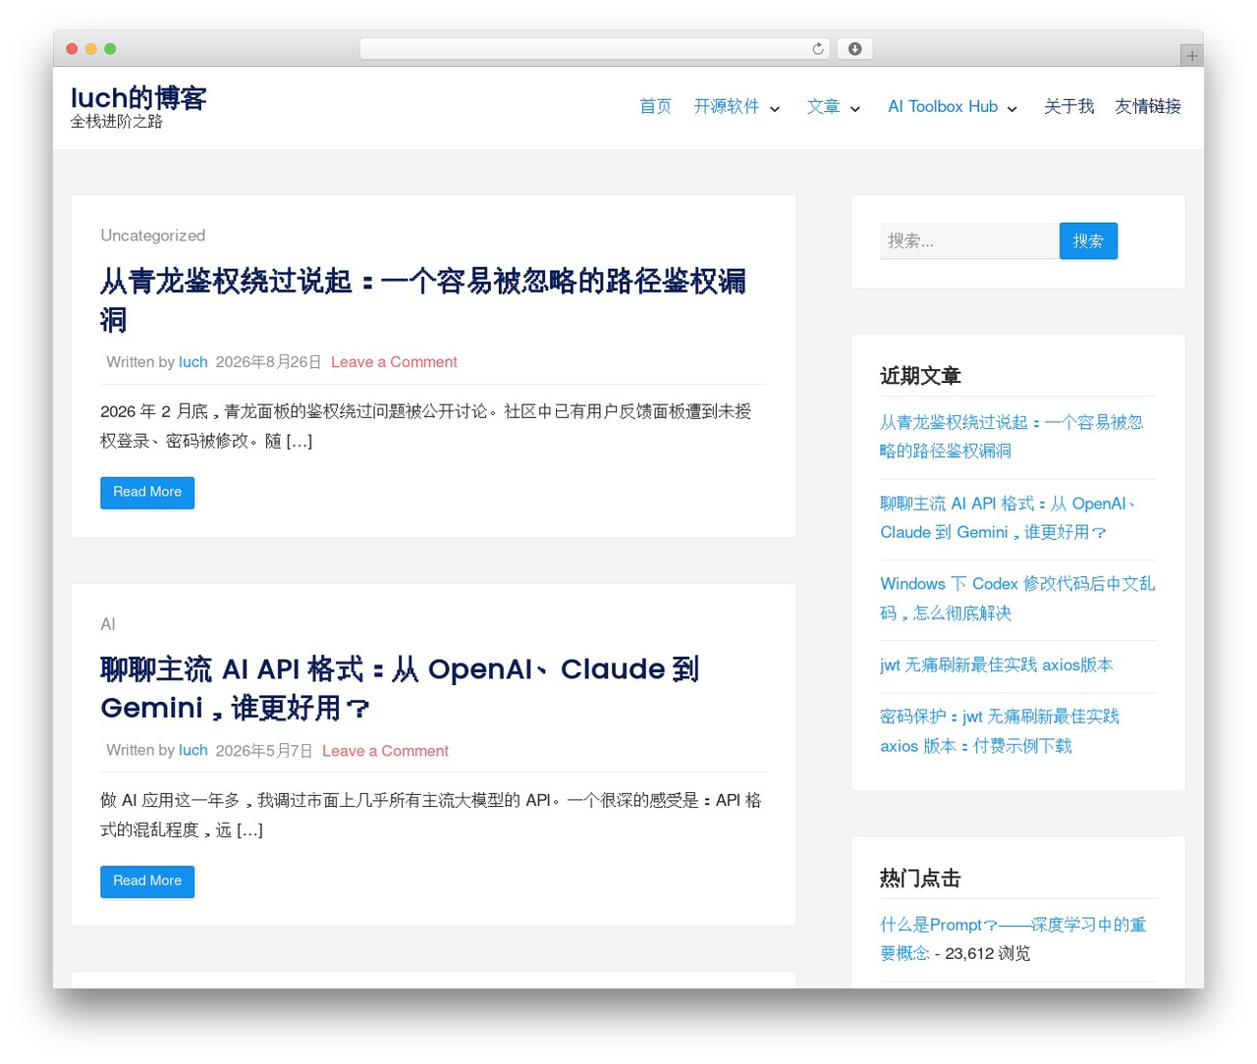Open the recent post jwt 无痛刷新最佳实践 axios版本
This screenshot has width=1257, height=1064.
pos(997,665)
